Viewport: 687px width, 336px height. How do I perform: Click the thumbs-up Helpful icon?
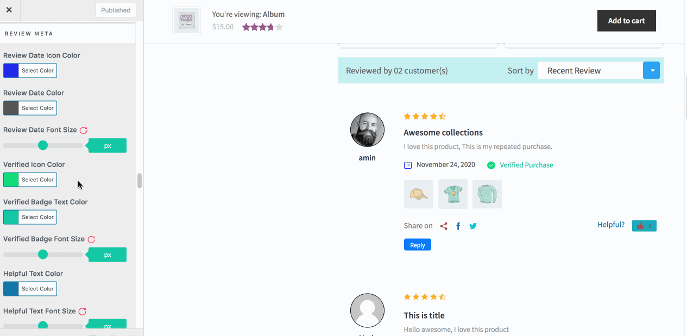[x=641, y=225]
